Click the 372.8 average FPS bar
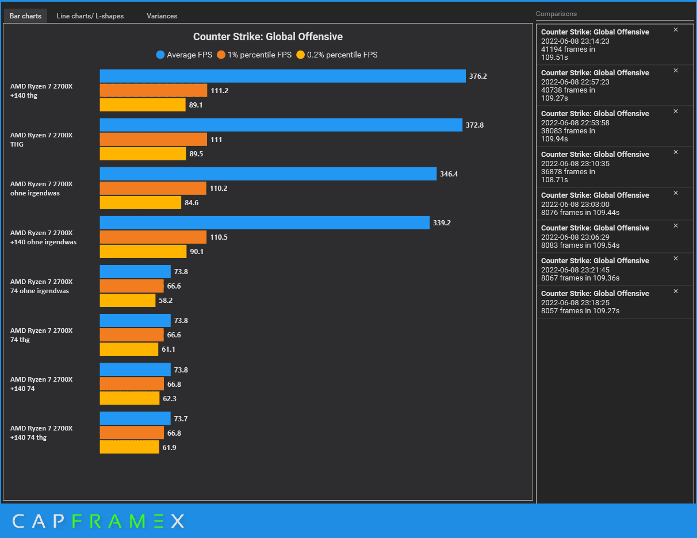The width and height of the screenshot is (697, 538). point(281,125)
